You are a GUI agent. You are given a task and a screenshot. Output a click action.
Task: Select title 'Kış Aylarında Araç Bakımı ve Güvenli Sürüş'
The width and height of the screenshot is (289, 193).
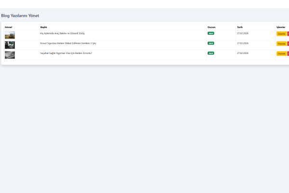62,33
